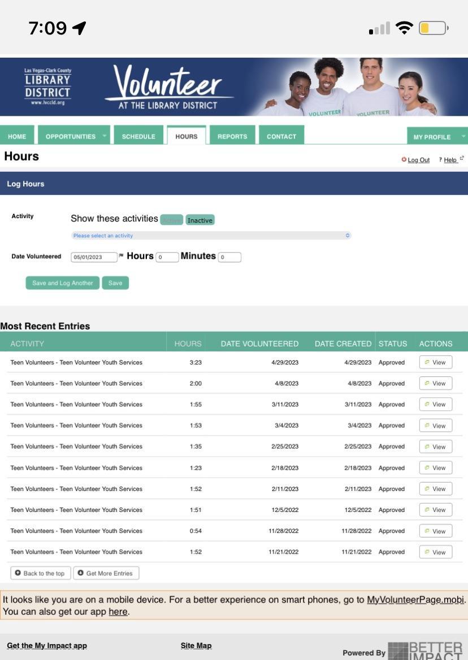Click the Log Hours section header
This screenshot has width=468, height=660.
[x=234, y=184]
